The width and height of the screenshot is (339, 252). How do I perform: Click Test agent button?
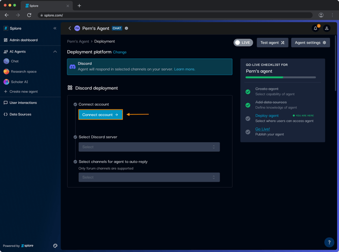click(x=272, y=43)
